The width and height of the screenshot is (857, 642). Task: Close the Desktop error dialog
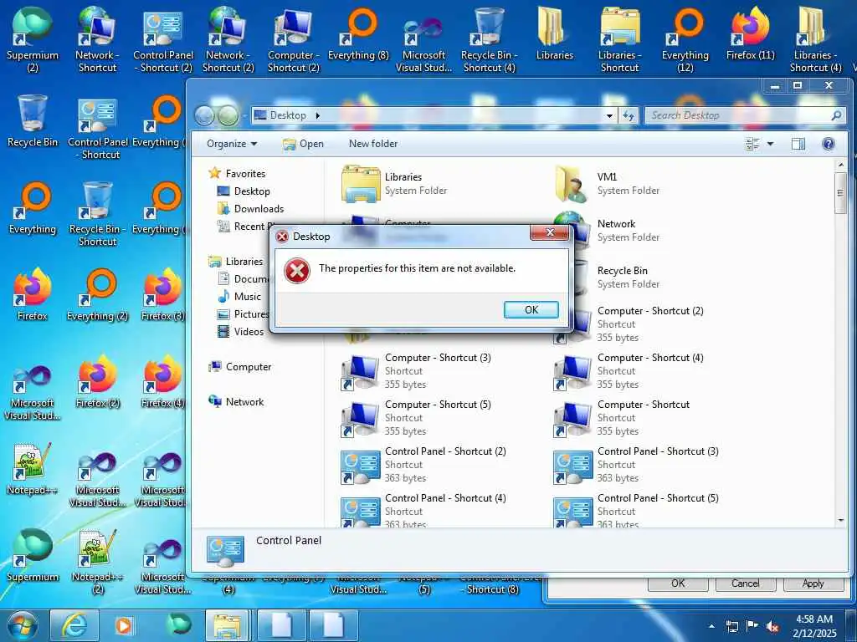point(549,233)
